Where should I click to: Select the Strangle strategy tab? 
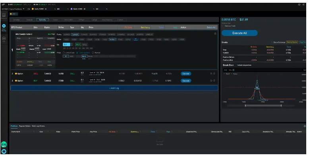[x=29, y=20]
